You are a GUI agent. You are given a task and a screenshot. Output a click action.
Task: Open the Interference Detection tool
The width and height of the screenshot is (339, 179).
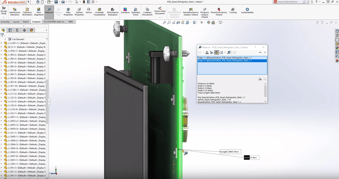[15, 12]
